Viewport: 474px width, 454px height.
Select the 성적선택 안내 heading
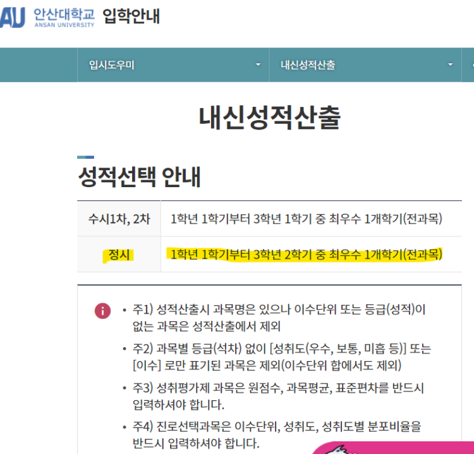pos(140,176)
